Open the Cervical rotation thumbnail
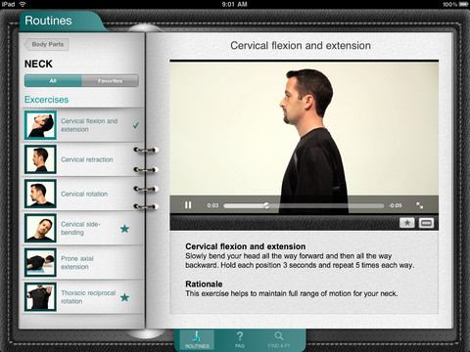 coord(40,194)
